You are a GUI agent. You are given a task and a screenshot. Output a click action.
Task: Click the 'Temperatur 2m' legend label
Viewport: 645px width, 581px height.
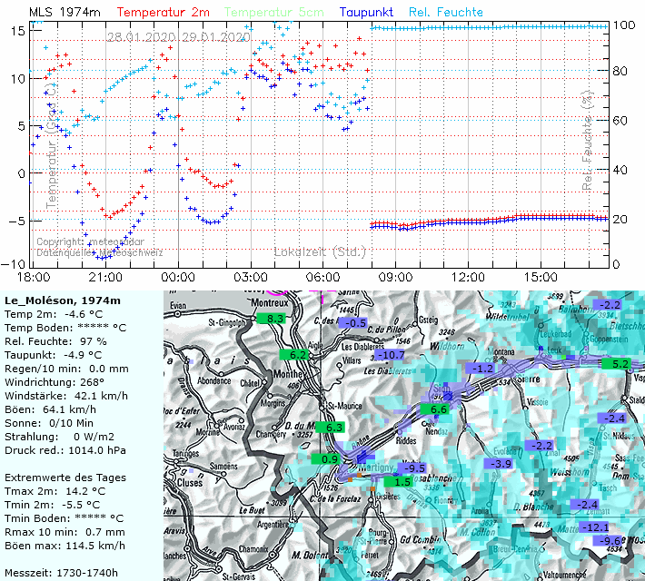click(x=163, y=13)
